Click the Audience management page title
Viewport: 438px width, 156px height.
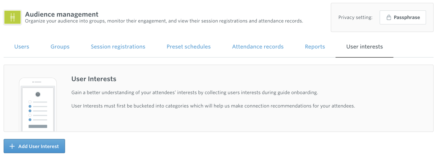pyautogui.click(x=62, y=14)
